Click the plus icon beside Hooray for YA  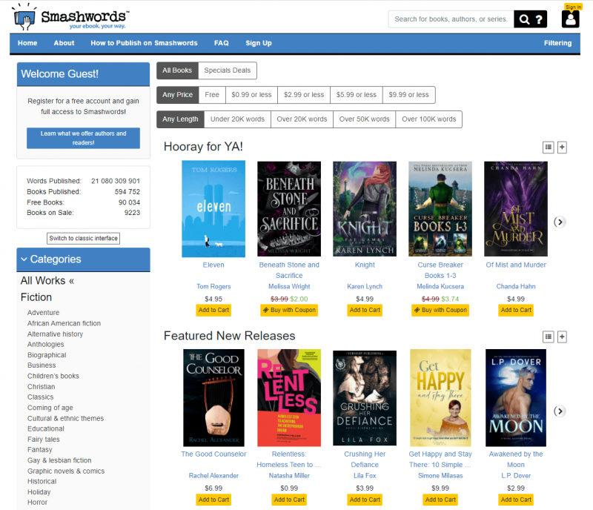[x=562, y=147]
